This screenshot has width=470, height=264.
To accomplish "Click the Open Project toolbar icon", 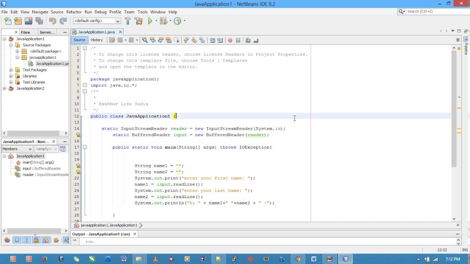I will coord(28,21).
